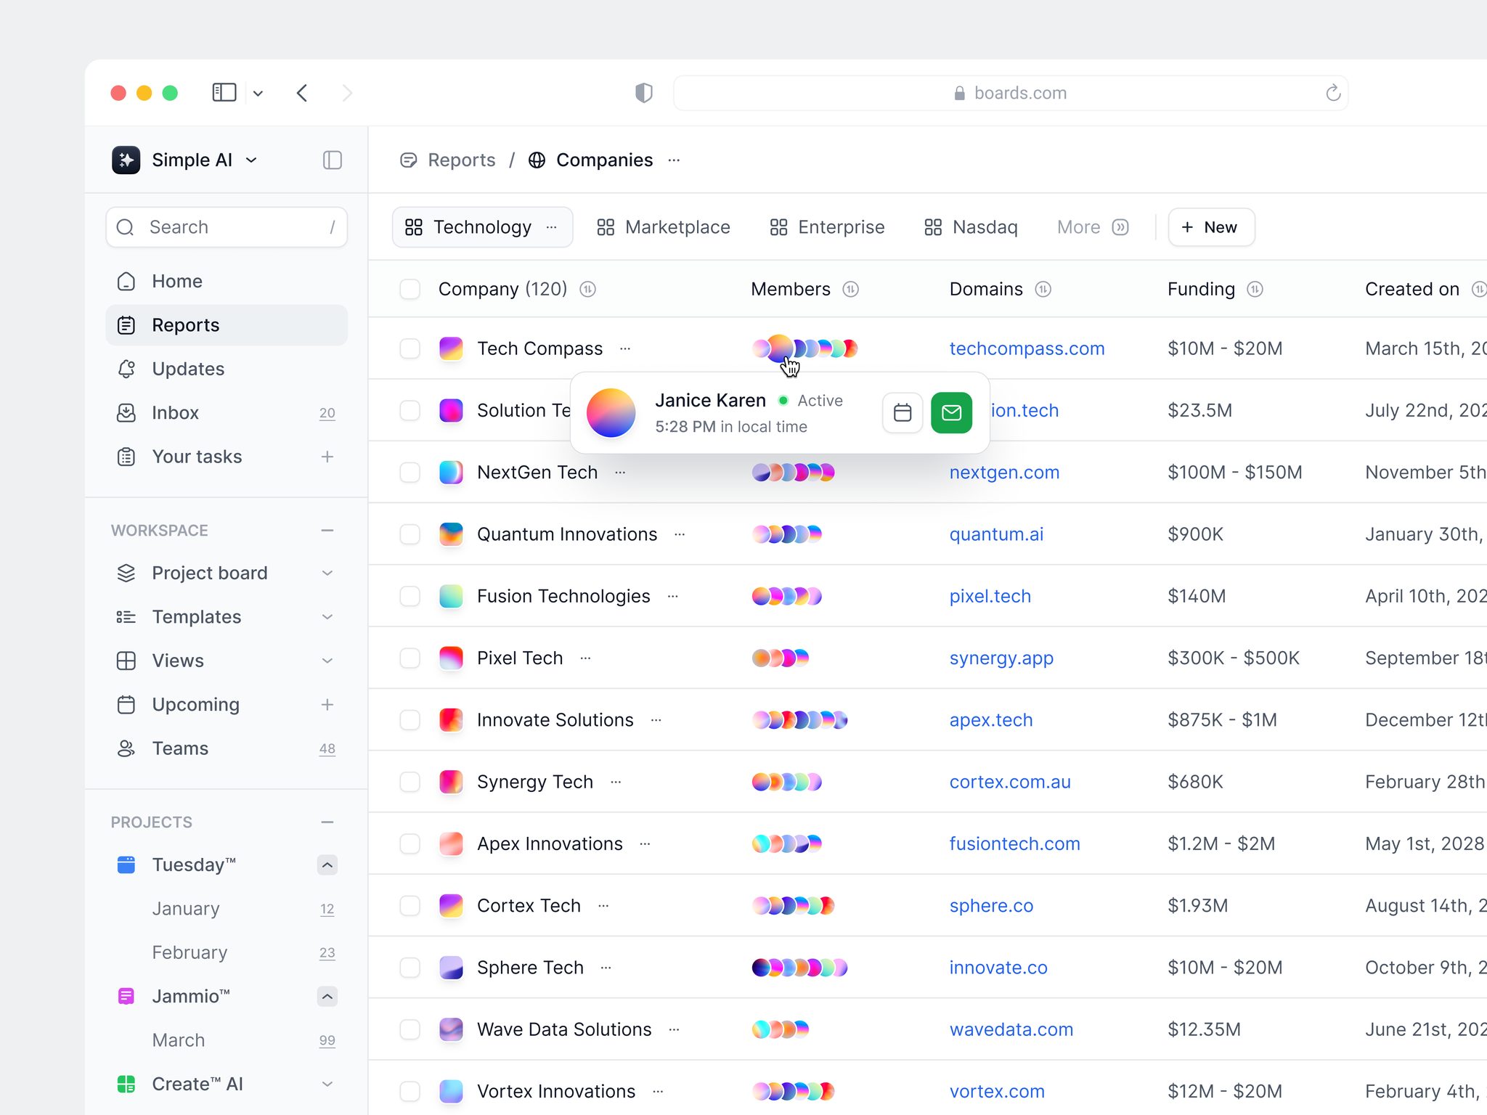Select the Quantum Innovations row checkbox
This screenshot has width=1487, height=1115.
[410, 534]
